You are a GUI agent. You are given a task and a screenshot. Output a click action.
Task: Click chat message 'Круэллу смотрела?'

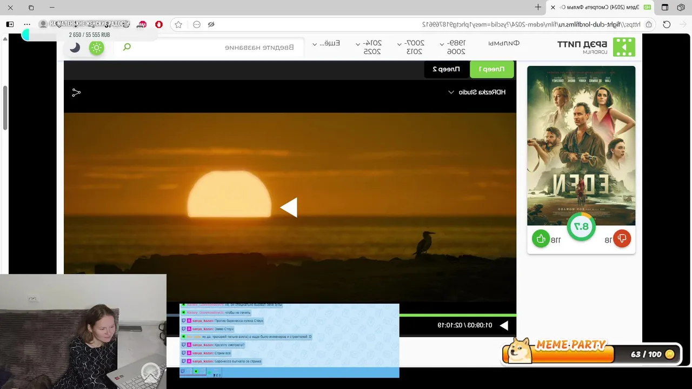229,345
